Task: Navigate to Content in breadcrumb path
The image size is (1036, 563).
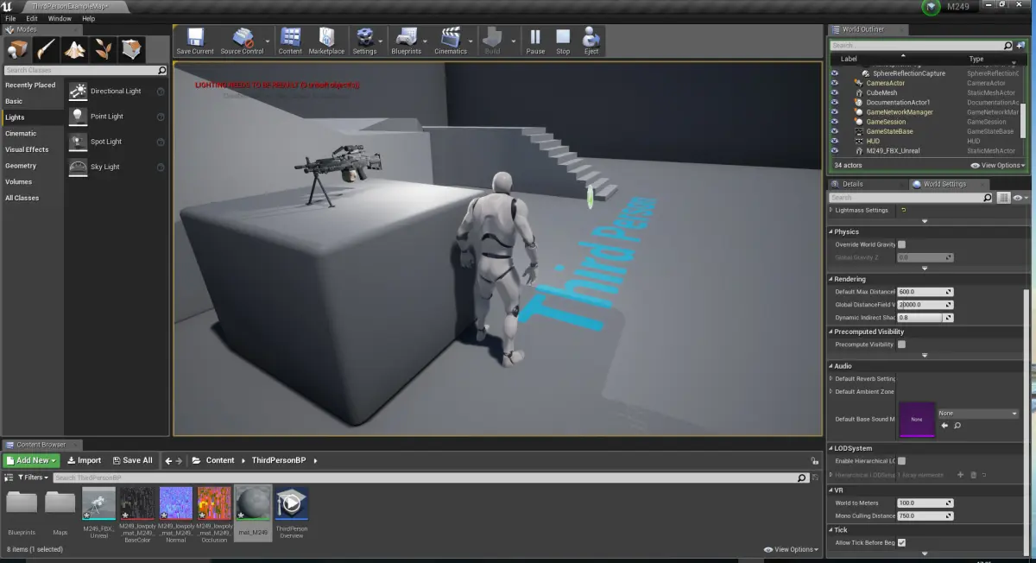Action: click(x=220, y=460)
